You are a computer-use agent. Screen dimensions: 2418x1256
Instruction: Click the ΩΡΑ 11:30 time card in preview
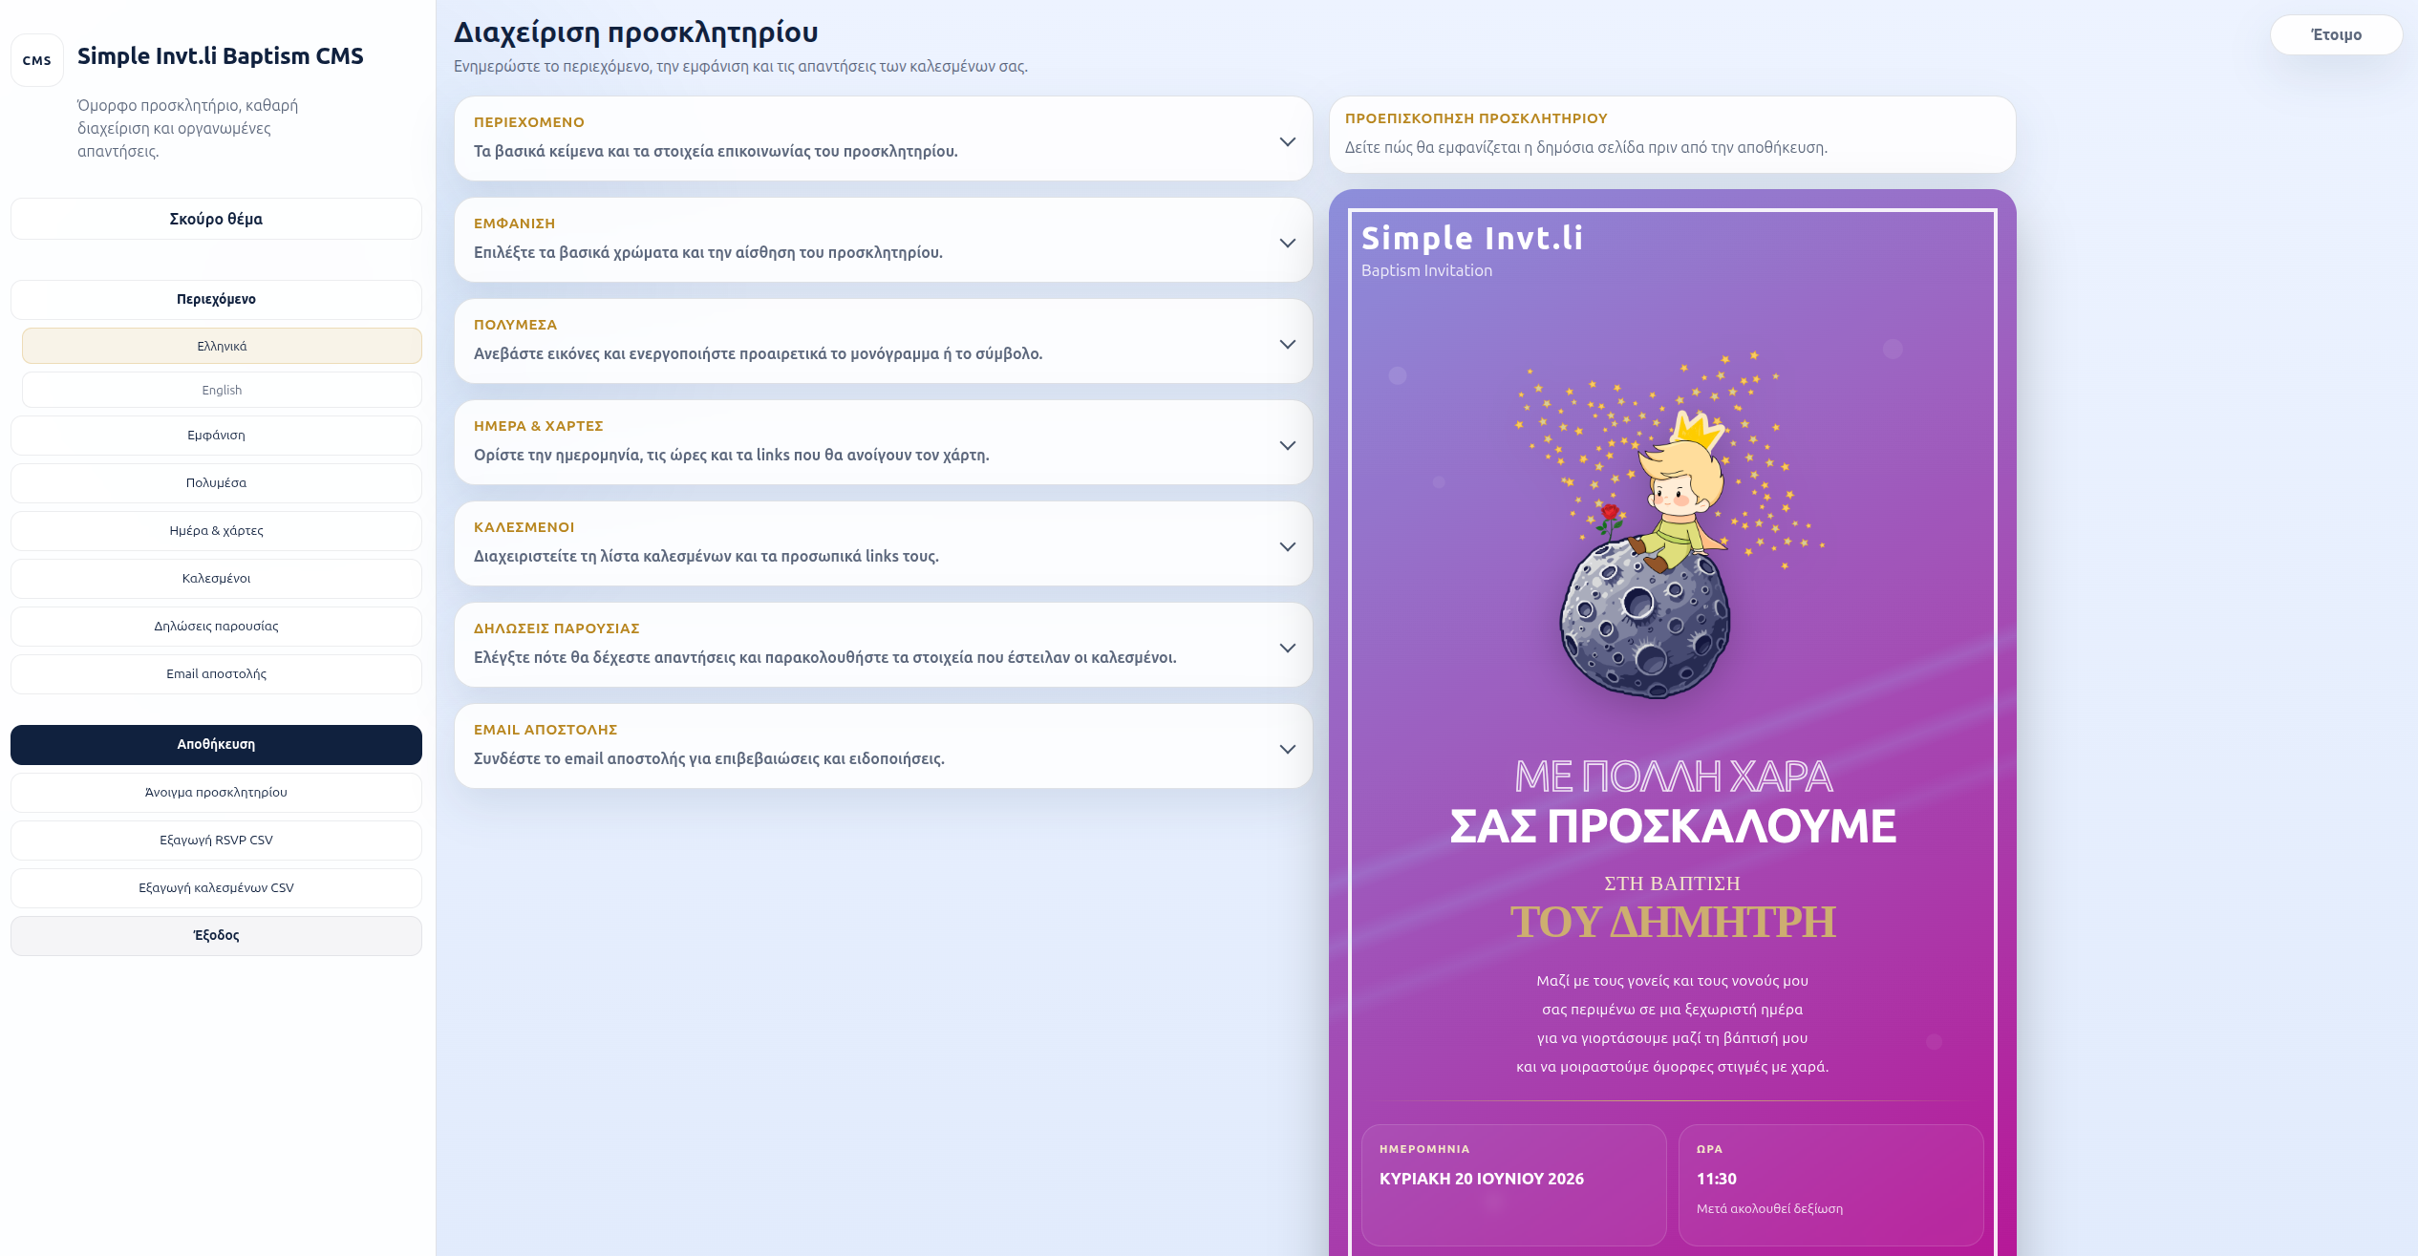point(1830,1184)
